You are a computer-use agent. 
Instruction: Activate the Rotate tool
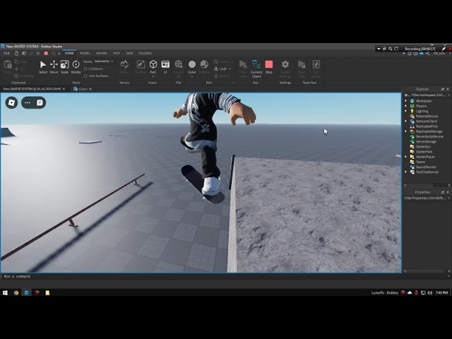76,67
